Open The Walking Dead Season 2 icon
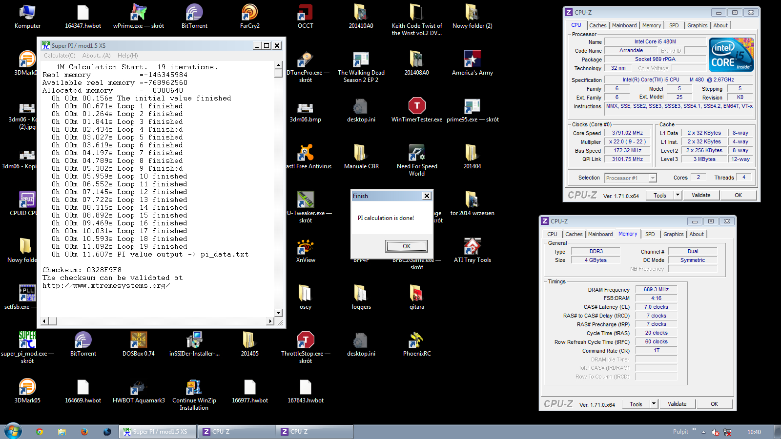The image size is (781, 439). tap(361, 60)
